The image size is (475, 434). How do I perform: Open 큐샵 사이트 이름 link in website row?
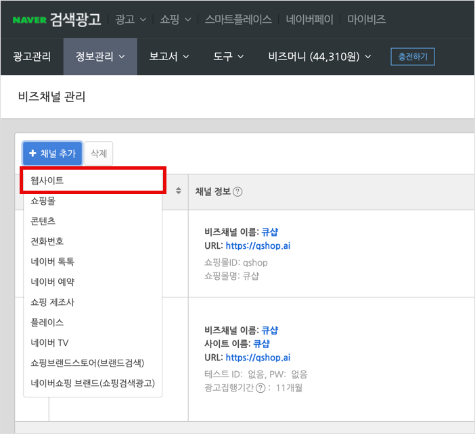pyautogui.click(x=261, y=344)
